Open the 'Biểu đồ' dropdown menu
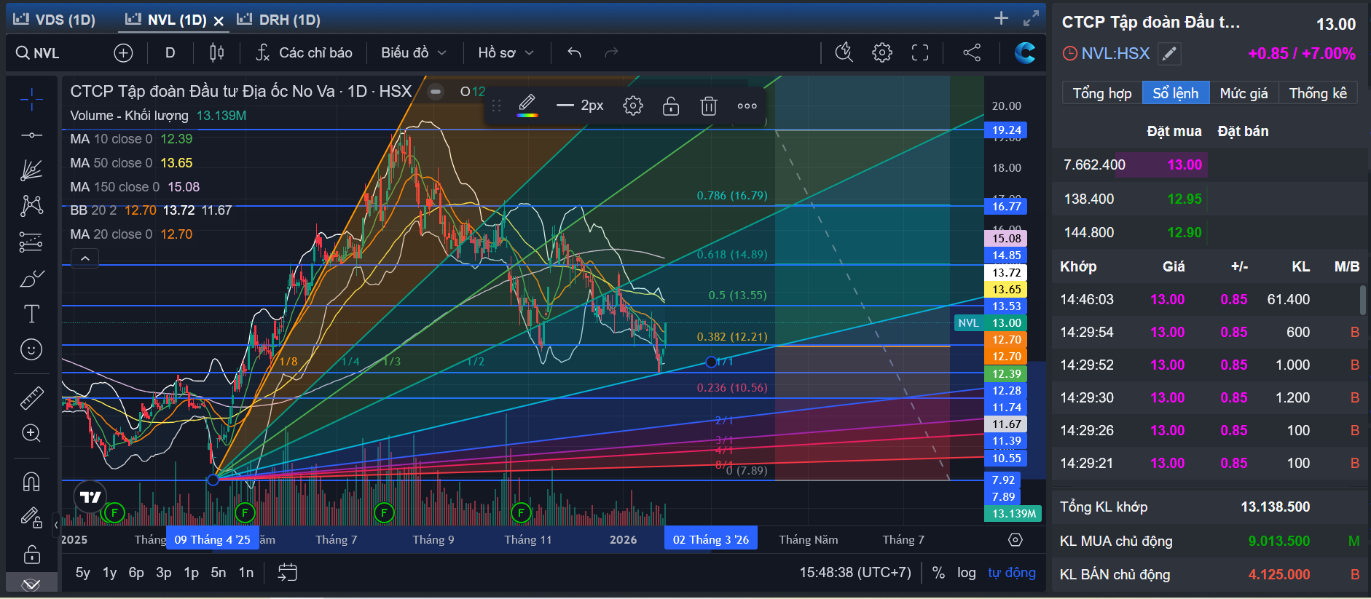The image size is (1371, 599). click(x=413, y=52)
